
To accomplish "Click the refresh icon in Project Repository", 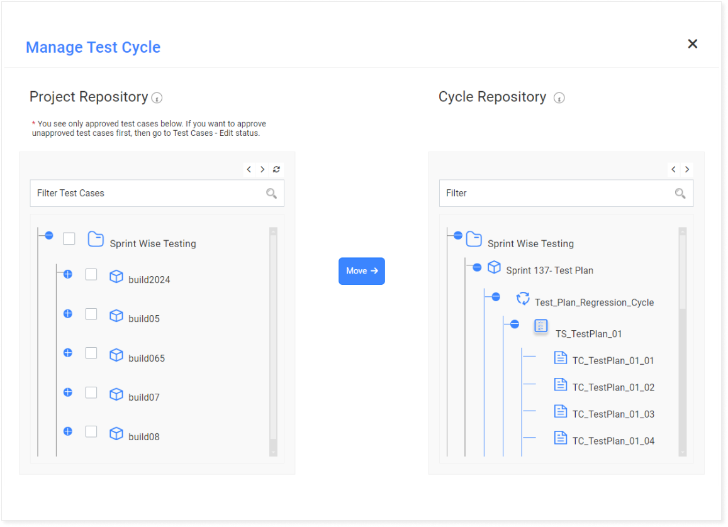I will [276, 169].
